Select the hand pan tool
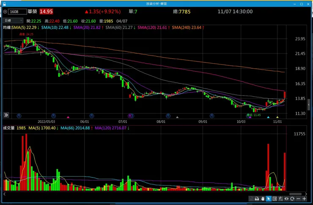 pyautogui.click(x=263, y=199)
